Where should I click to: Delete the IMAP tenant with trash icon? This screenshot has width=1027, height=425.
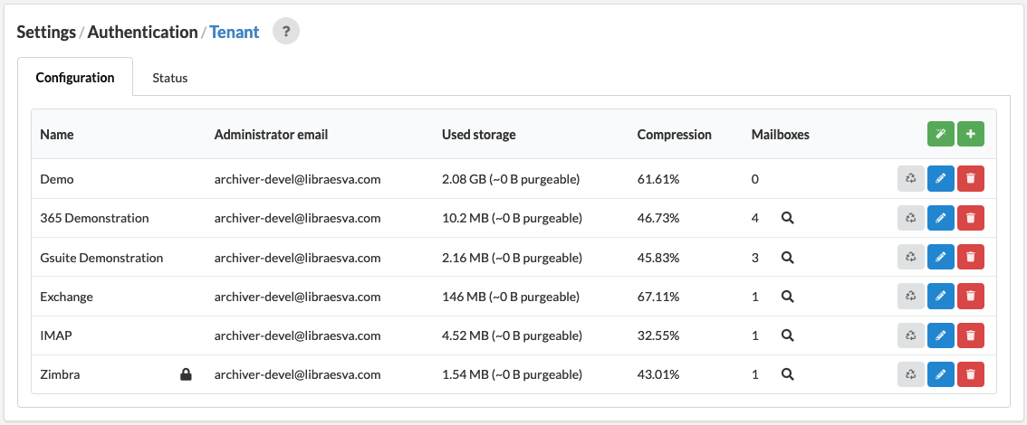[x=971, y=335]
